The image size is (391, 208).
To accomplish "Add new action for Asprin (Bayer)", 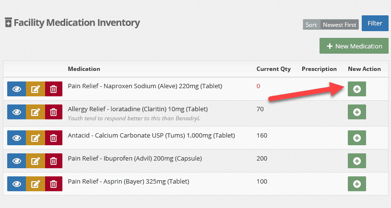I will [x=357, y=184].
